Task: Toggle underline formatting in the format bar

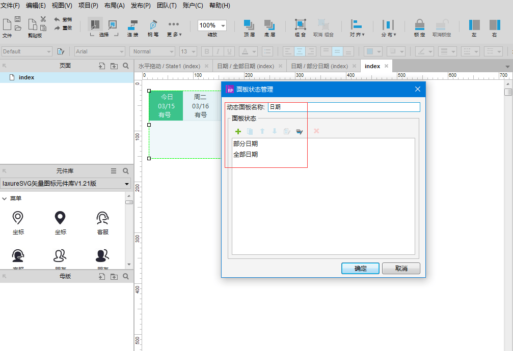Action: (x=228, y=51)
